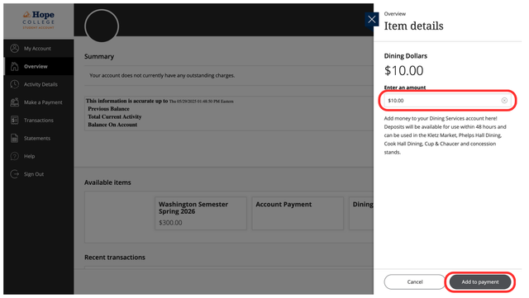Select the Overview home icon
Viewport: 529px width, 298px height.
[x=15, y=66]
